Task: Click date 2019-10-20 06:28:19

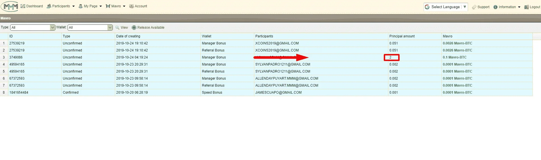Action: (x=132, y=93)
